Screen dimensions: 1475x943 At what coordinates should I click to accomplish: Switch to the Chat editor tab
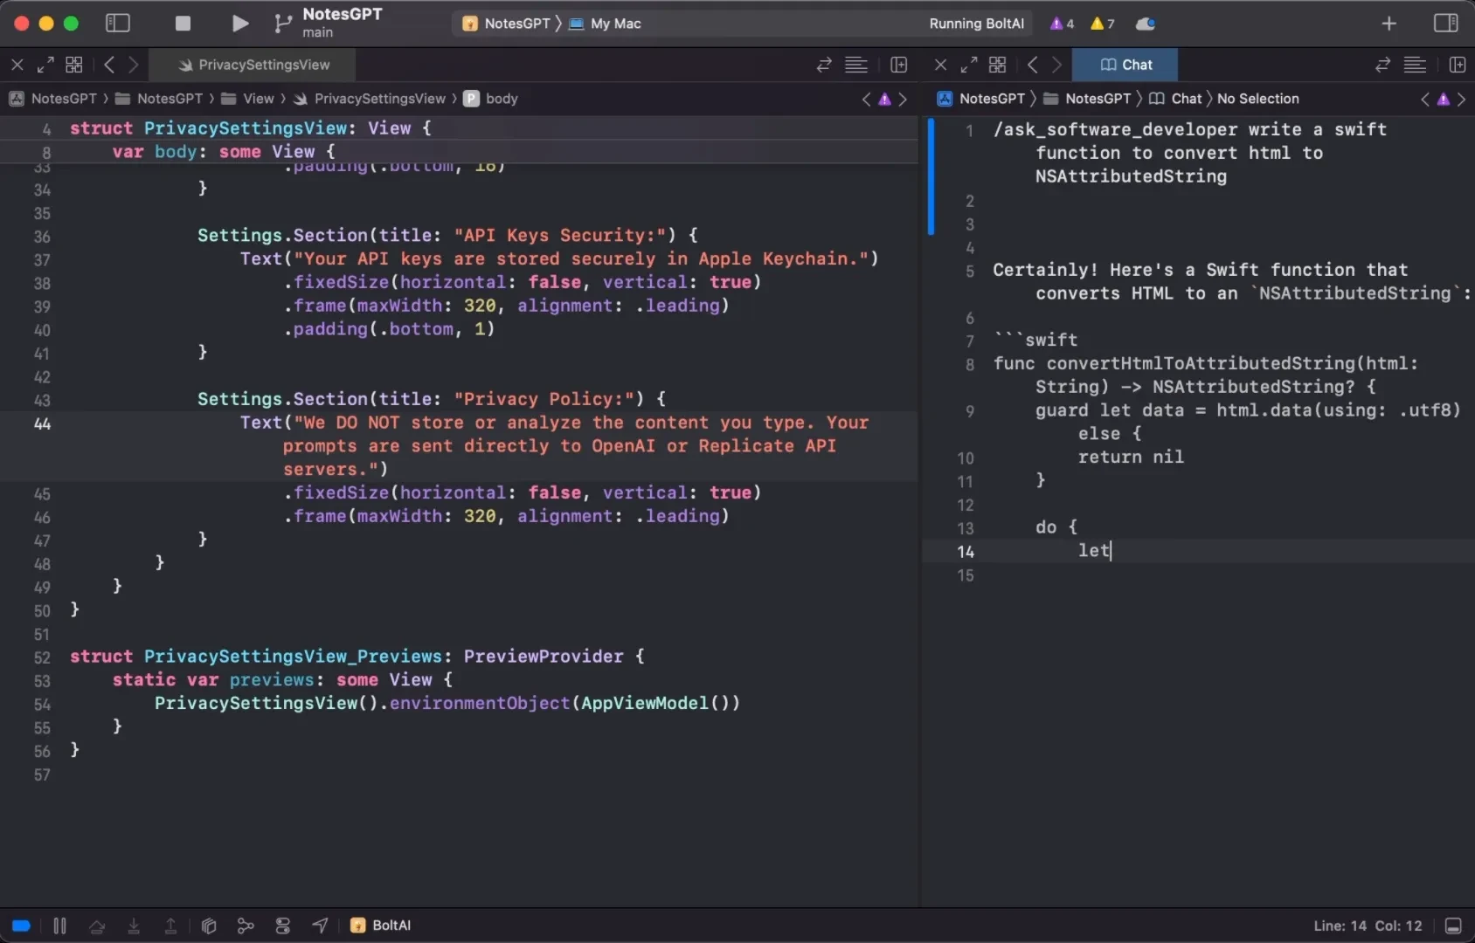1125,65
